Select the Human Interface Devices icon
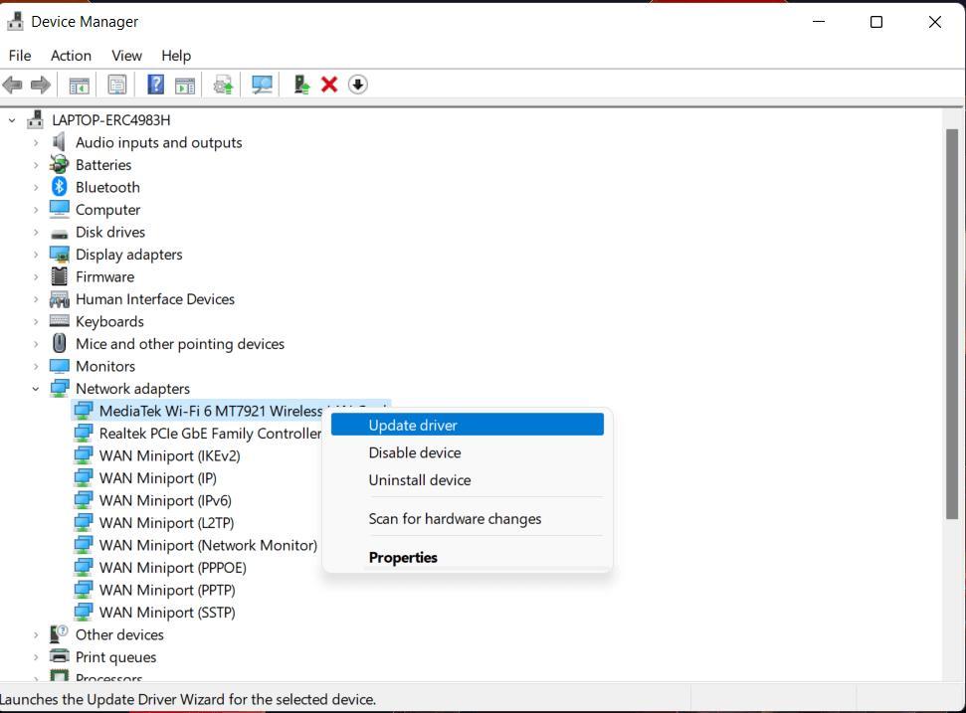 59,299
